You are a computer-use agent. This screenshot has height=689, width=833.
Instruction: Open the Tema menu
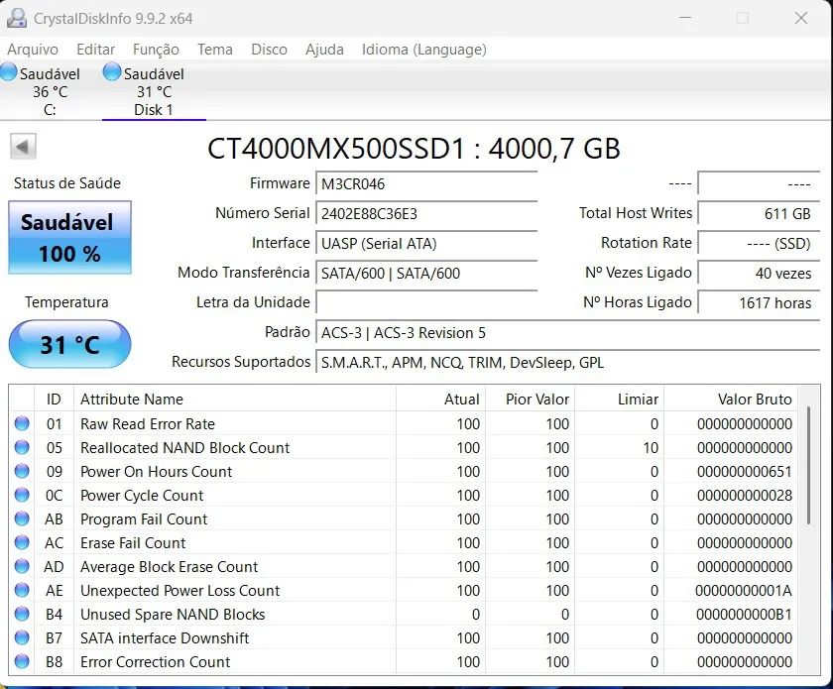[x=215, y=50]
